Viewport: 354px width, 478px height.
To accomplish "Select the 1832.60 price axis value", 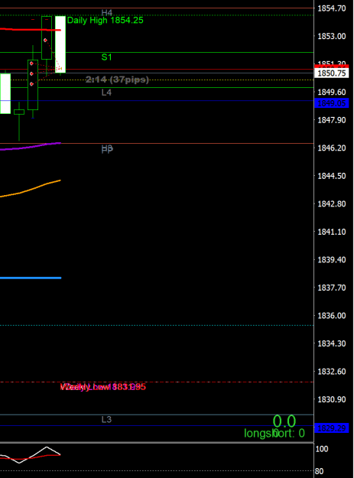I will tap(332, 372).
